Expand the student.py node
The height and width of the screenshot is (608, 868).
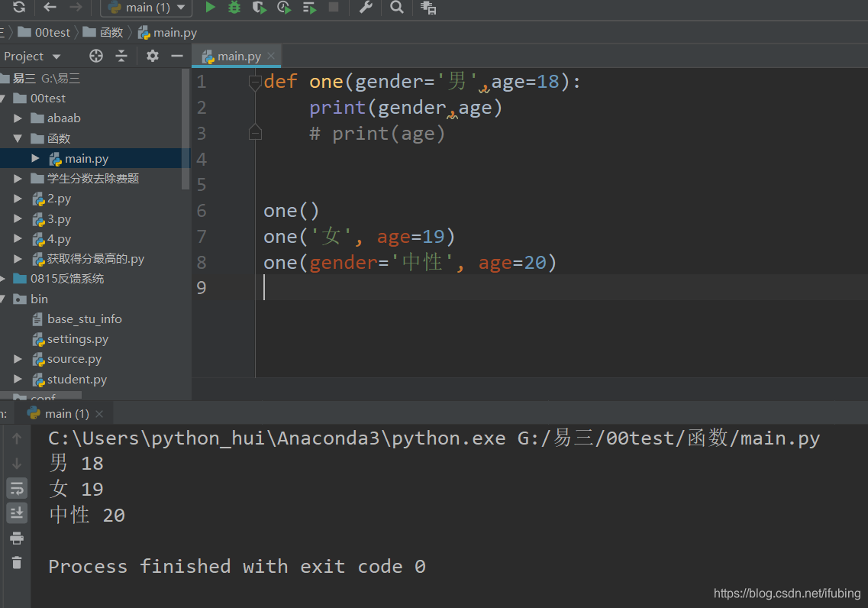tap(18, 380)
